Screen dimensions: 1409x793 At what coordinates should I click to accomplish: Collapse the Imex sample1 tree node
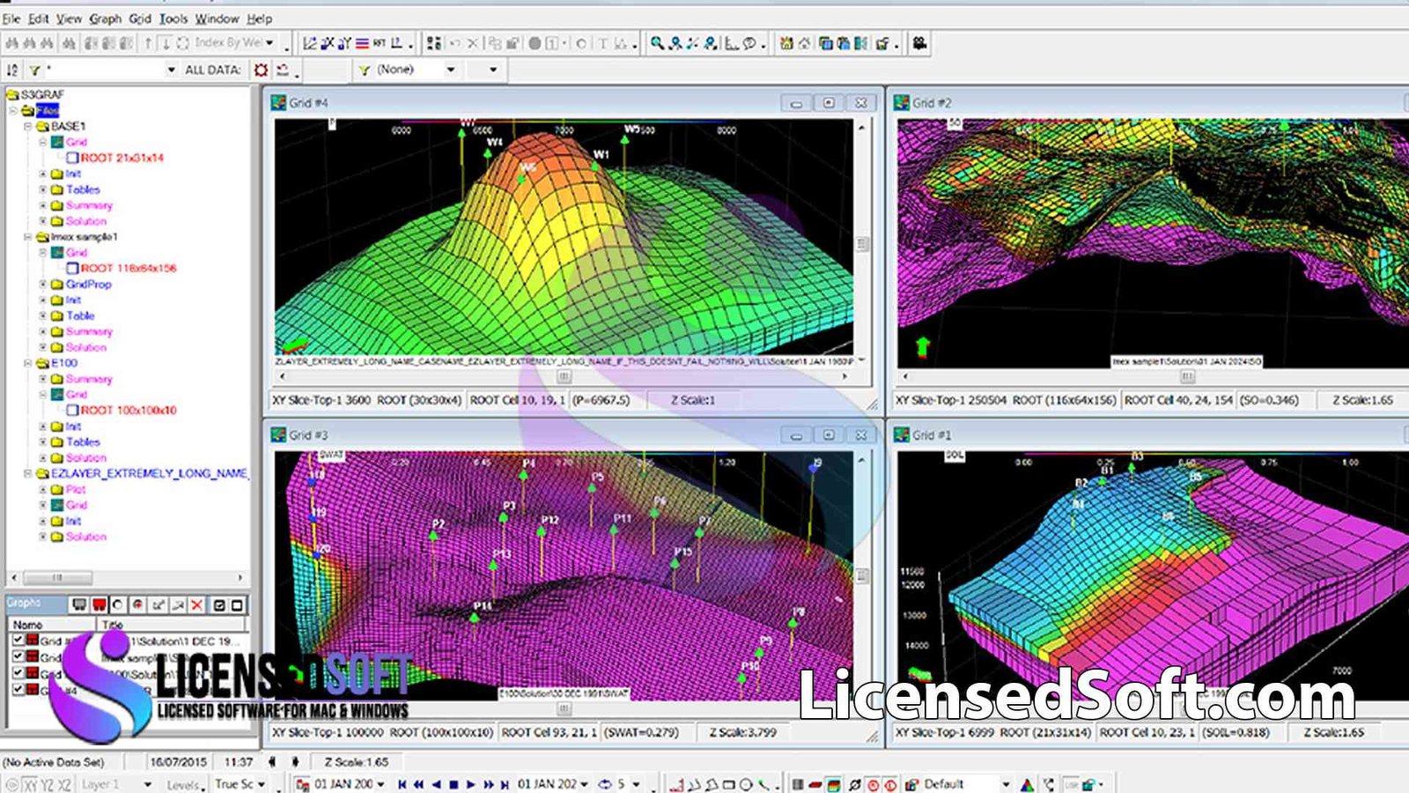click(x=27, y=237)
